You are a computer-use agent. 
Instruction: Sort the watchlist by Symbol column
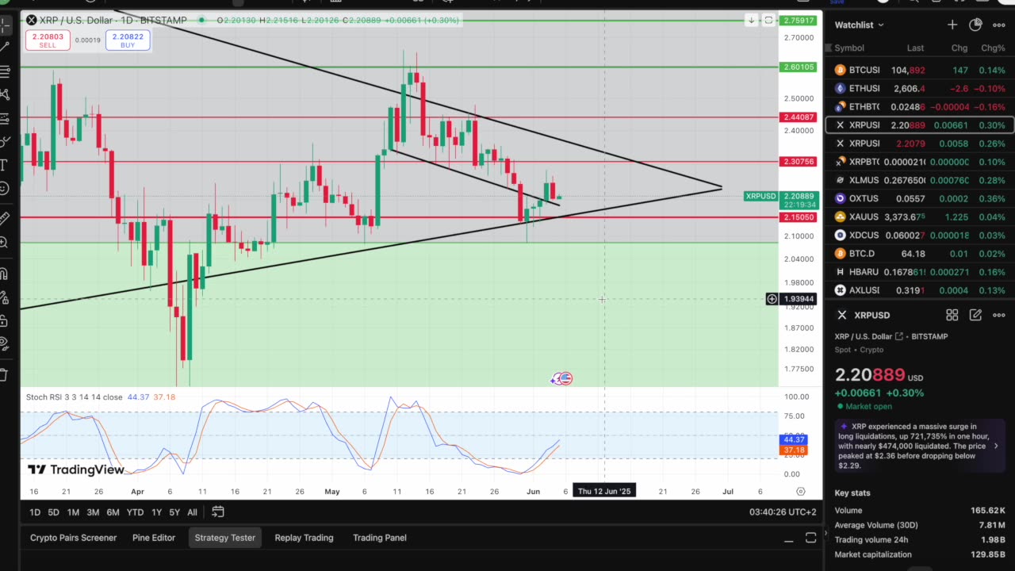tap(849, 48)
